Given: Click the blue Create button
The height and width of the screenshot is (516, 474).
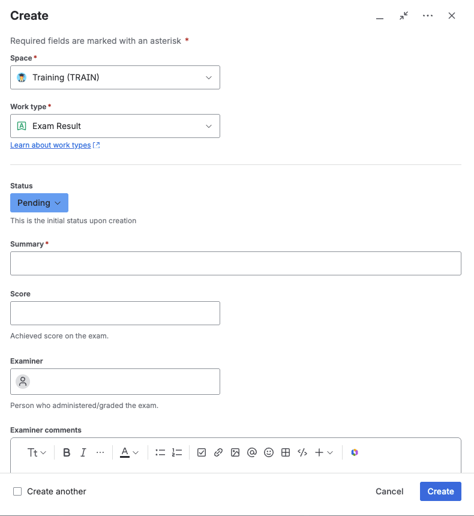Looking at the screenshot, I should coord(440,491).
